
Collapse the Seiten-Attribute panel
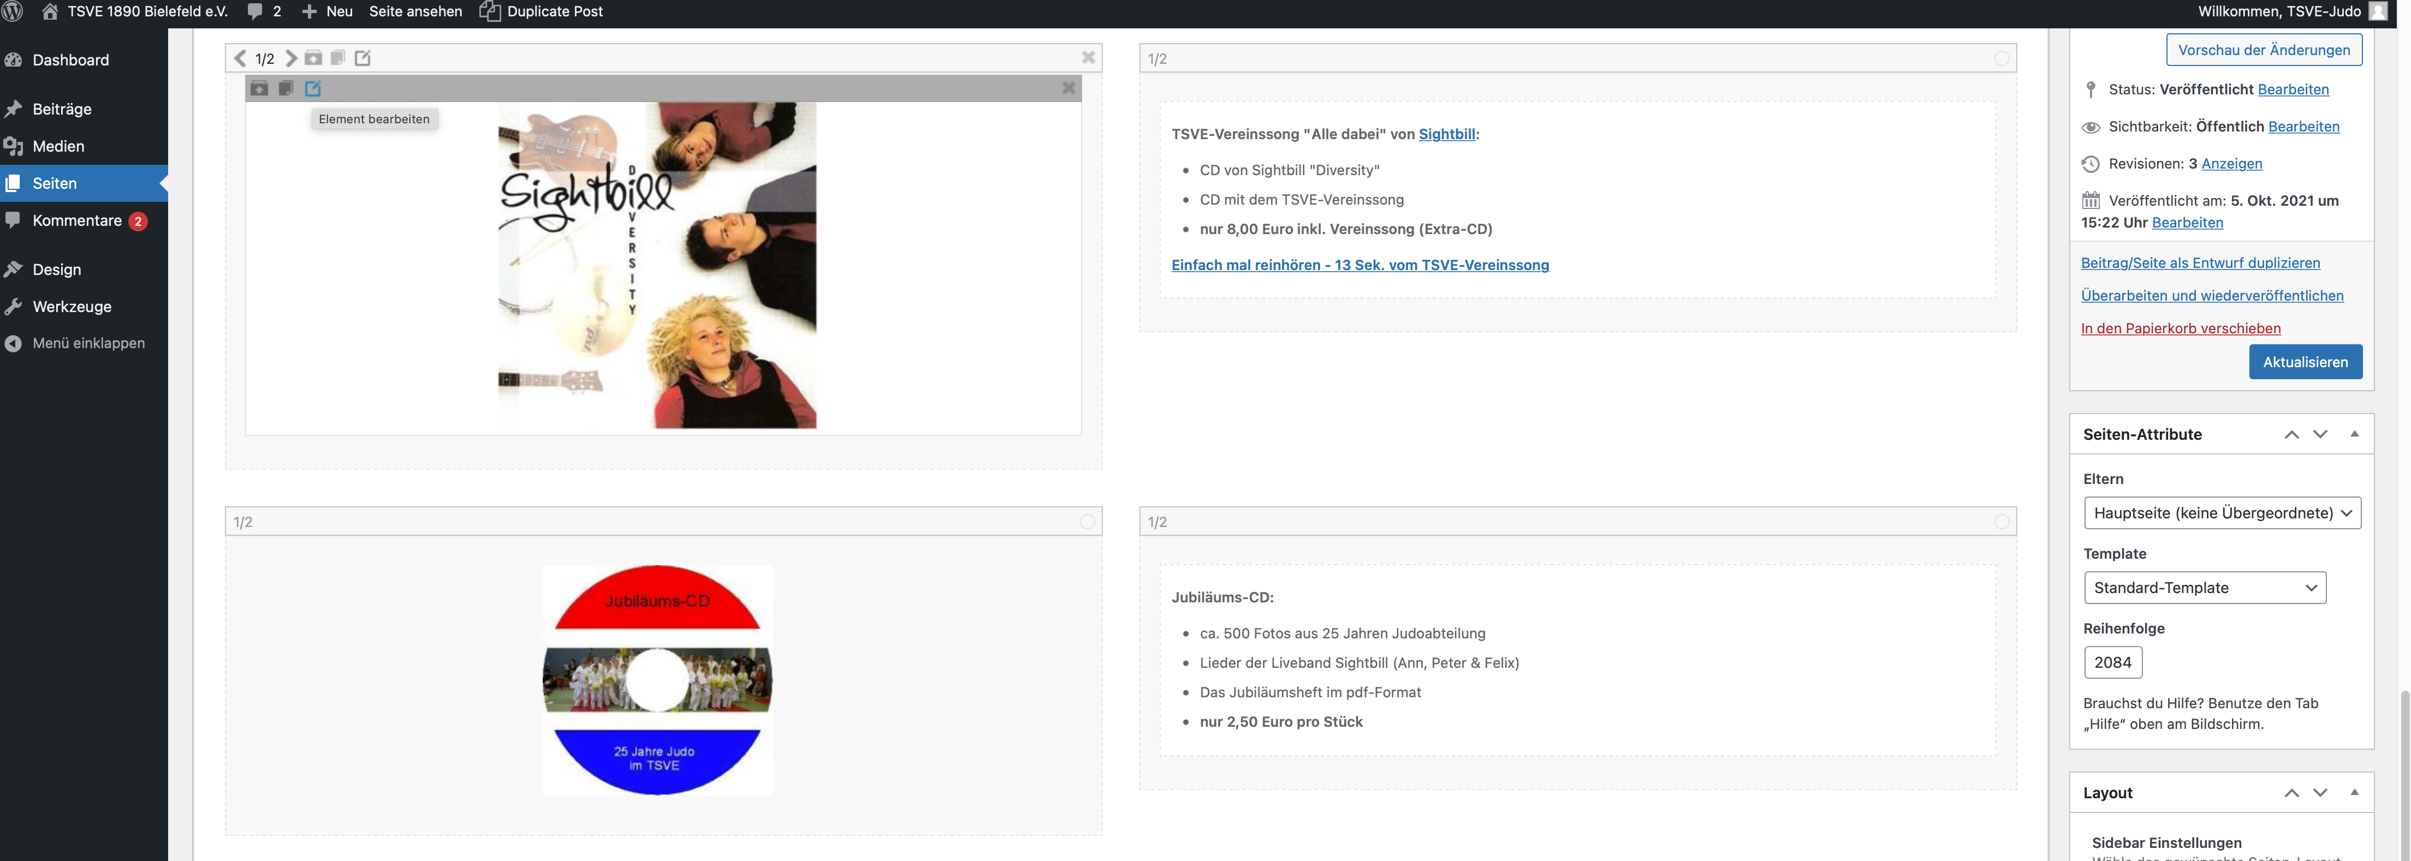2355,434
